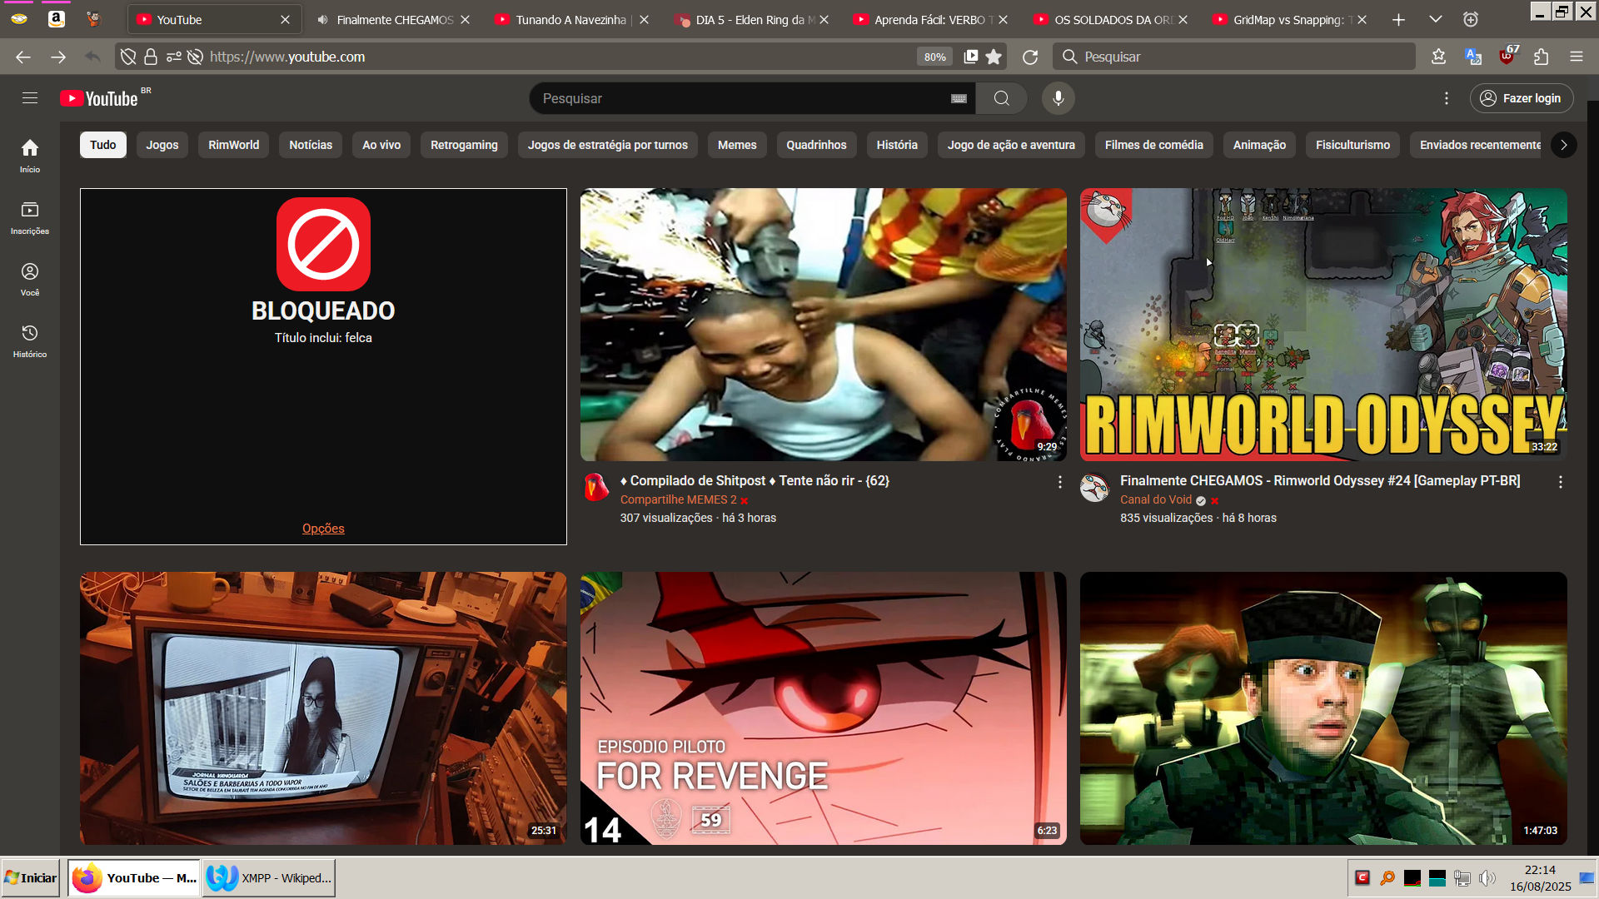Screen dimensions: 1599x899
Task: Click the YouTube search magnifier button
Action: pyautogui.click(x=1001, y=98)
